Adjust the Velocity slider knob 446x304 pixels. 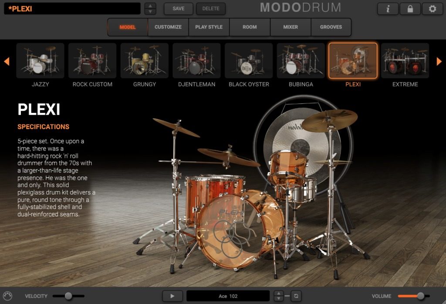[x=68, y=296]
